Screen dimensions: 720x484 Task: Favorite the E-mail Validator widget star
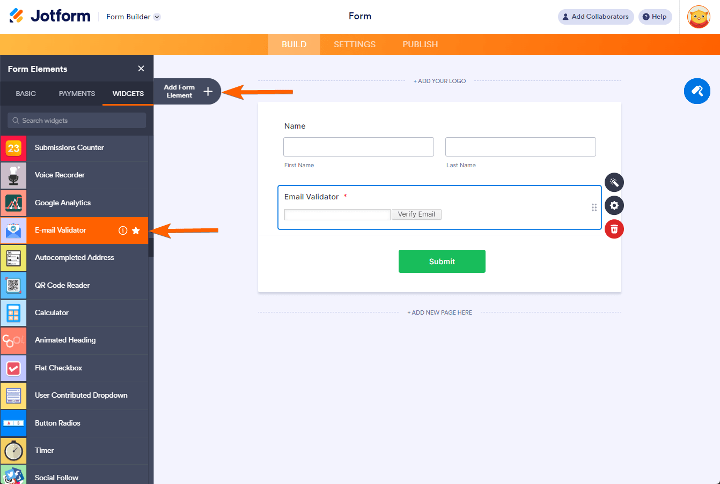136,230
